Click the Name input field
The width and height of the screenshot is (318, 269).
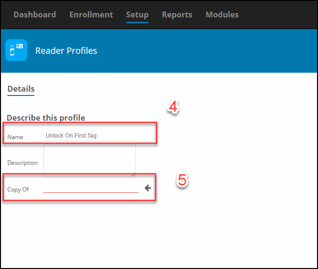point(91,136)
